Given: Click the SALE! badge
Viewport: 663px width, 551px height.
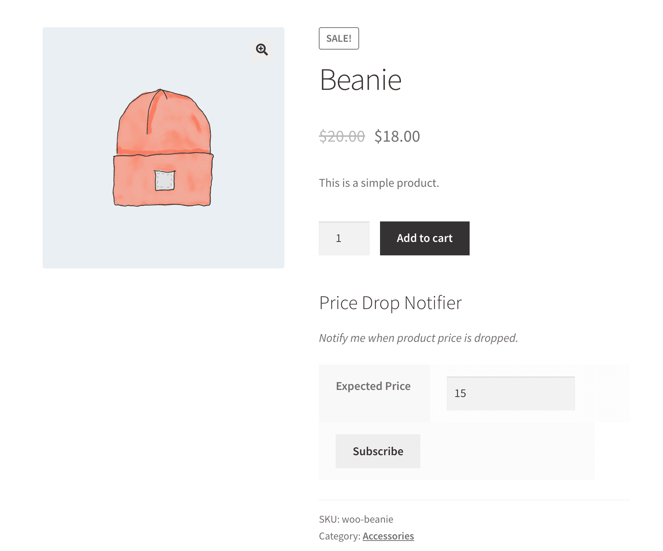Looking at the screenshot, I should (339, 38).
